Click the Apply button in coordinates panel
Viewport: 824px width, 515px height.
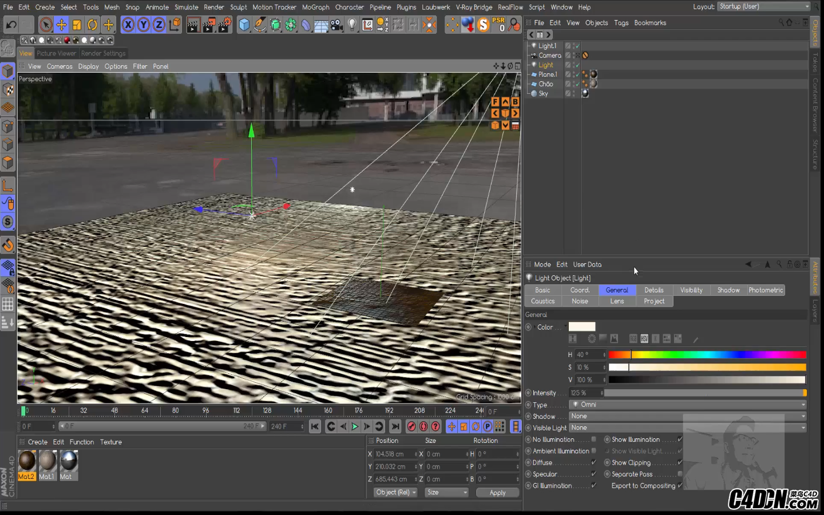point(497,493)
